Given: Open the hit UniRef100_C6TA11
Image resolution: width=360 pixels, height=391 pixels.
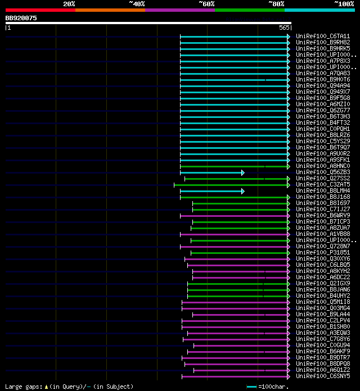Looking at the screenshot, I should click(x=323, y=36).
